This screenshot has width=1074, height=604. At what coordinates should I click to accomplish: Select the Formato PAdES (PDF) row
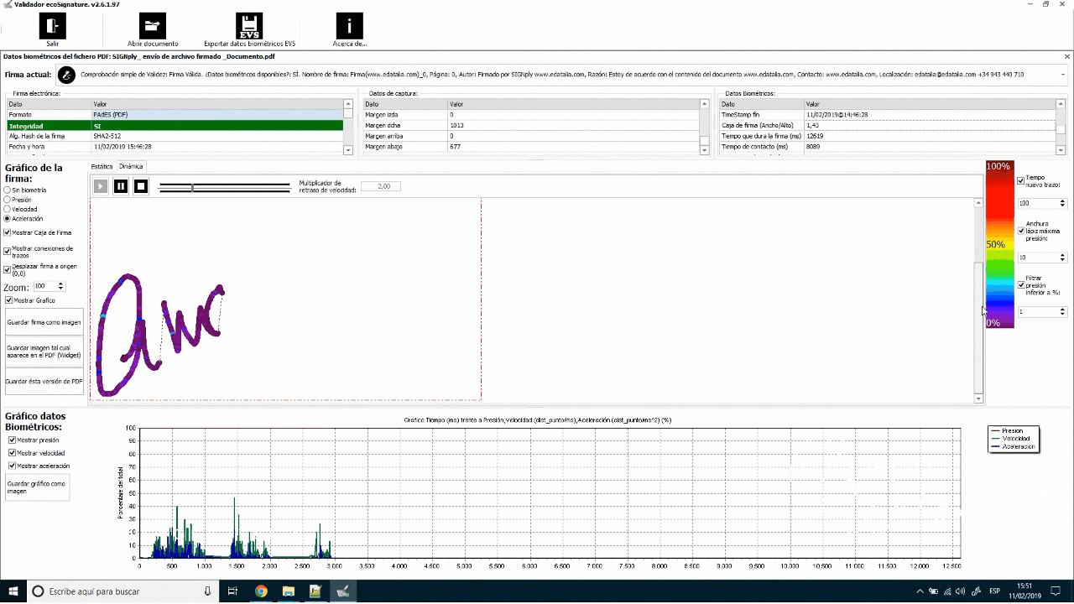click(175, 114)
